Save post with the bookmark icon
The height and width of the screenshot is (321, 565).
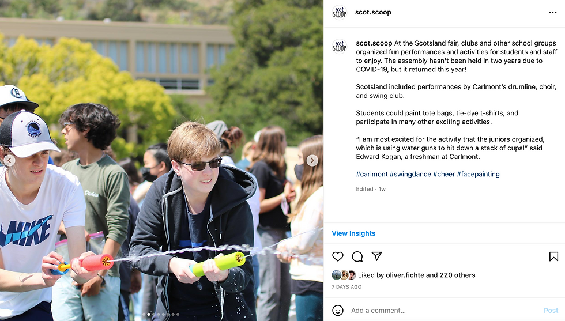[x=553, y=256]
